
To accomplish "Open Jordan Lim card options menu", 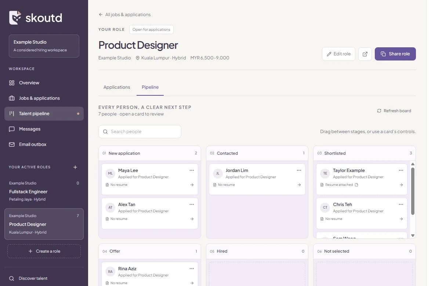I will pyautogui.click(x=299, y=170).
